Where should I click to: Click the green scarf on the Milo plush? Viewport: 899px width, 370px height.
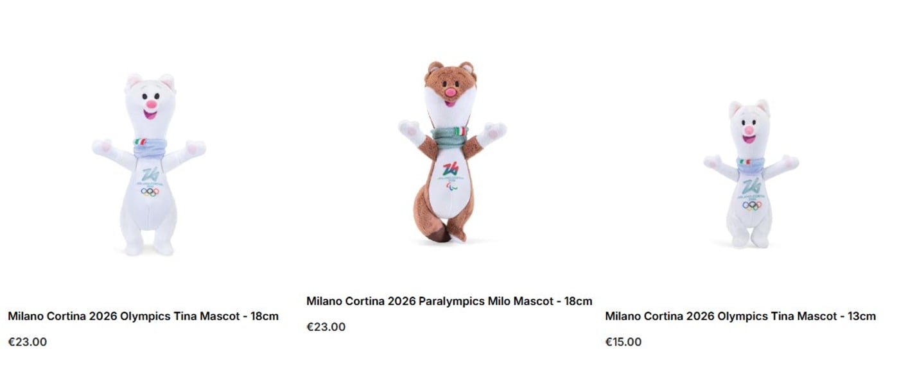(x=449, y=136)
